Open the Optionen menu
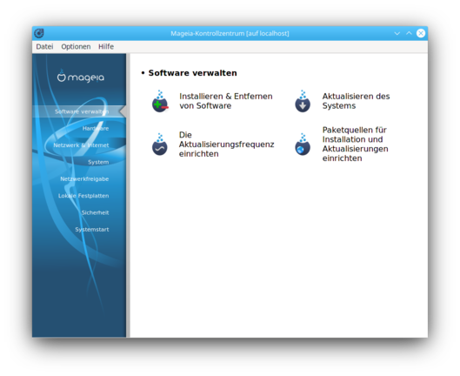 pos(76,47)
